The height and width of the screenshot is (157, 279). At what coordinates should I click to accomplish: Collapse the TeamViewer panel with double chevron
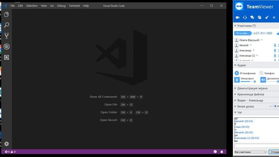(274, 17)
